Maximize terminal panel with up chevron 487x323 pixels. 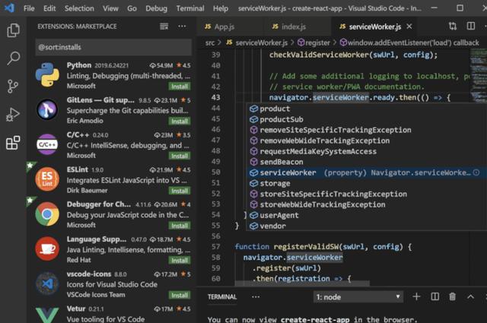coord(471,296)
